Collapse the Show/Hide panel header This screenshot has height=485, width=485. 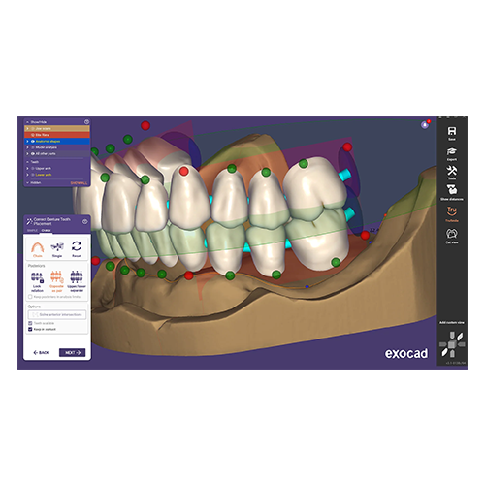[27, 122]
